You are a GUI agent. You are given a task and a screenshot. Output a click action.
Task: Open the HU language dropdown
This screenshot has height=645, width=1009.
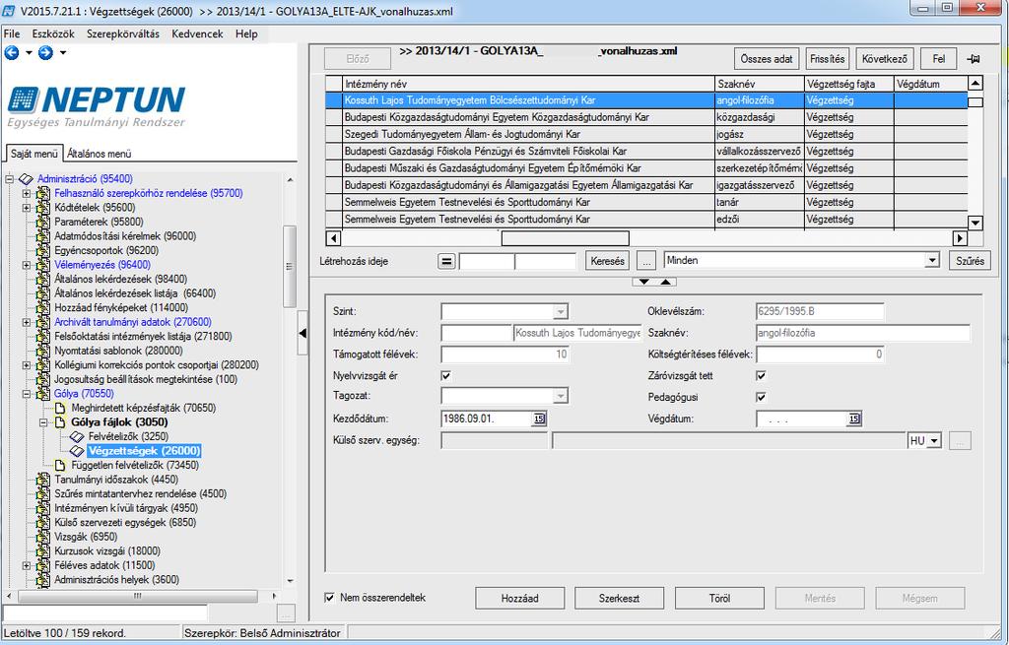tap(935, 441)
